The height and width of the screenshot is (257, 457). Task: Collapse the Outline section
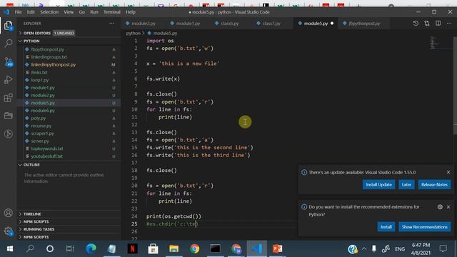coord(69,165)
